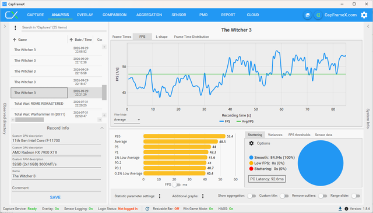Select the L-shape graph tab

tap(161, 37)
